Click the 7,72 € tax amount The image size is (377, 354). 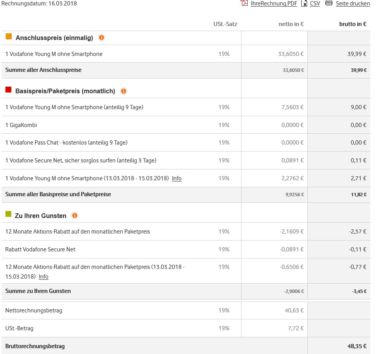click(296, 328)
